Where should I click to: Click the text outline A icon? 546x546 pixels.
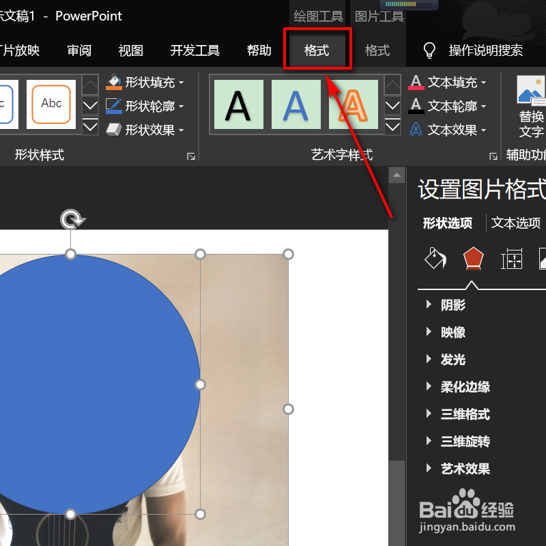416,106
